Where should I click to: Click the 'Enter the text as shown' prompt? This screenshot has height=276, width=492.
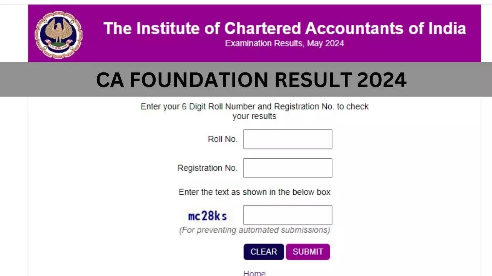click(x=254, y=192)
